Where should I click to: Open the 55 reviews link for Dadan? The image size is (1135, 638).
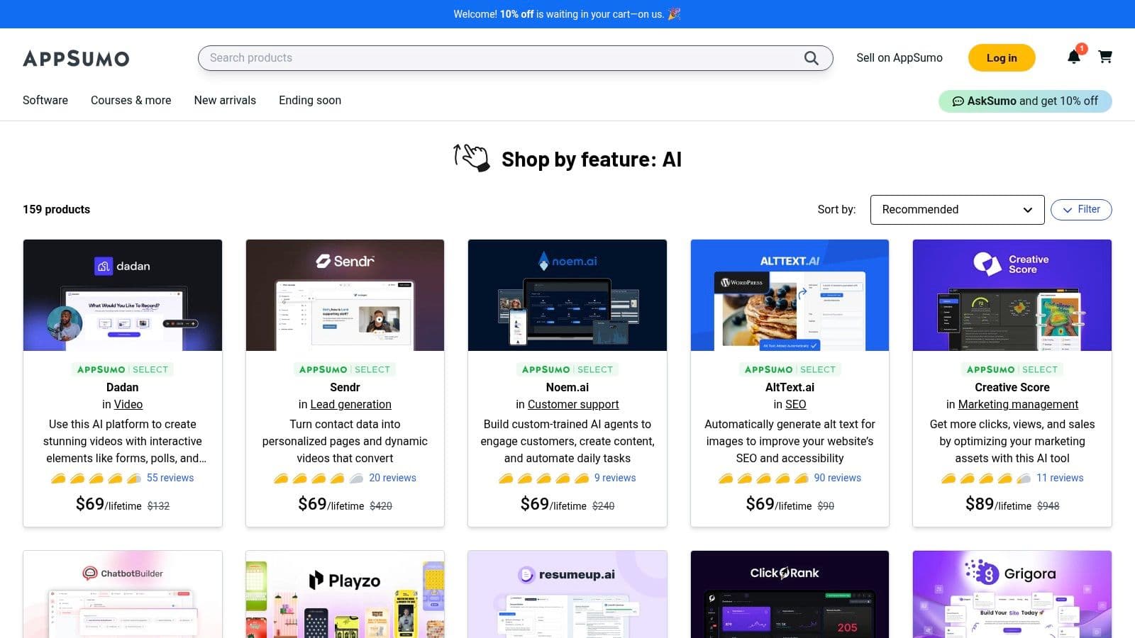170,478
